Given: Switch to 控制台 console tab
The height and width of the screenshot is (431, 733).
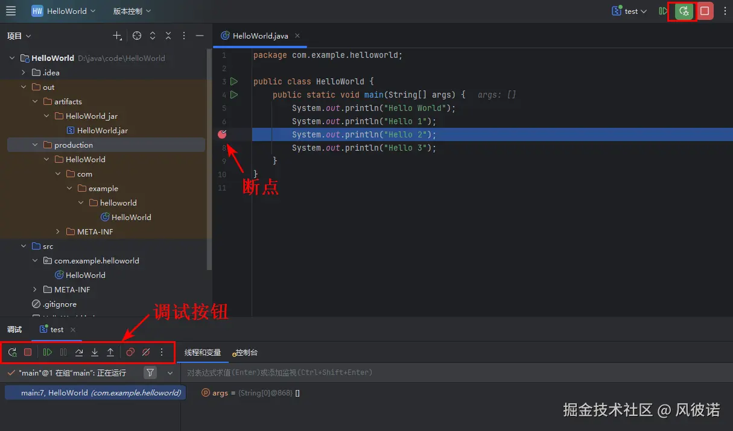Looking at the screenshot, I should point(245,352).
